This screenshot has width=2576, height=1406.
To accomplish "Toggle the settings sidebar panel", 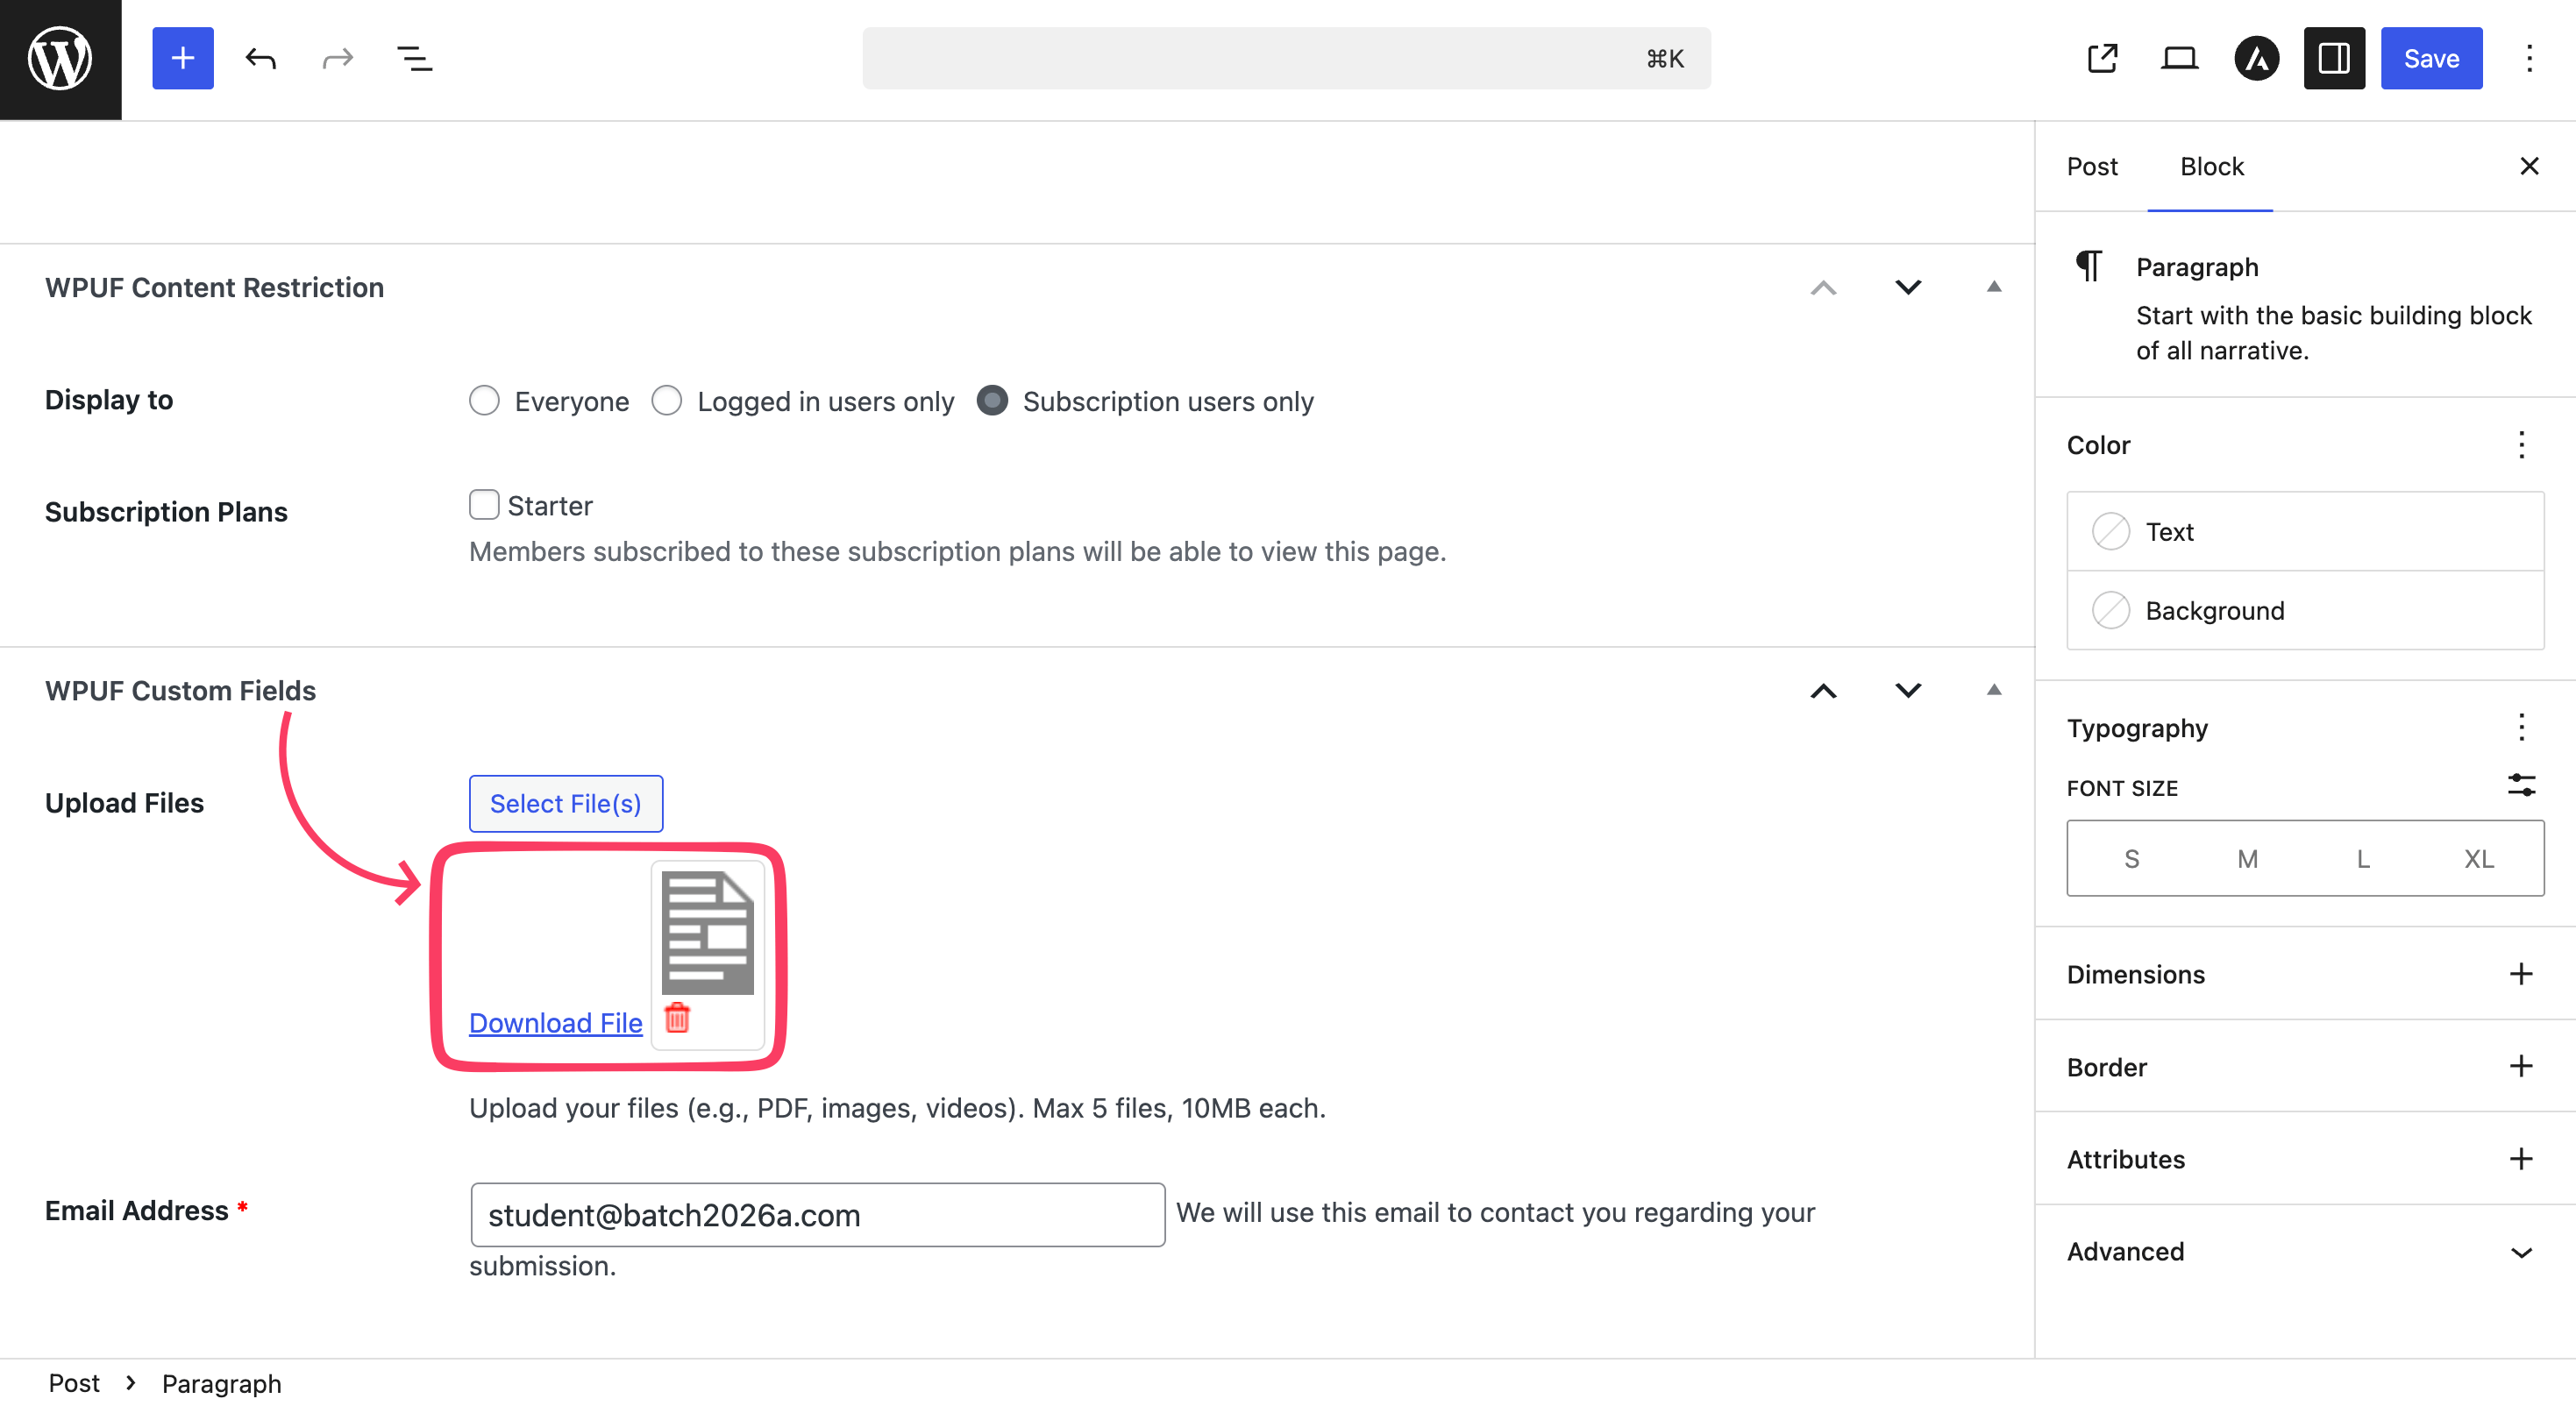I will tap(2334, 58).
